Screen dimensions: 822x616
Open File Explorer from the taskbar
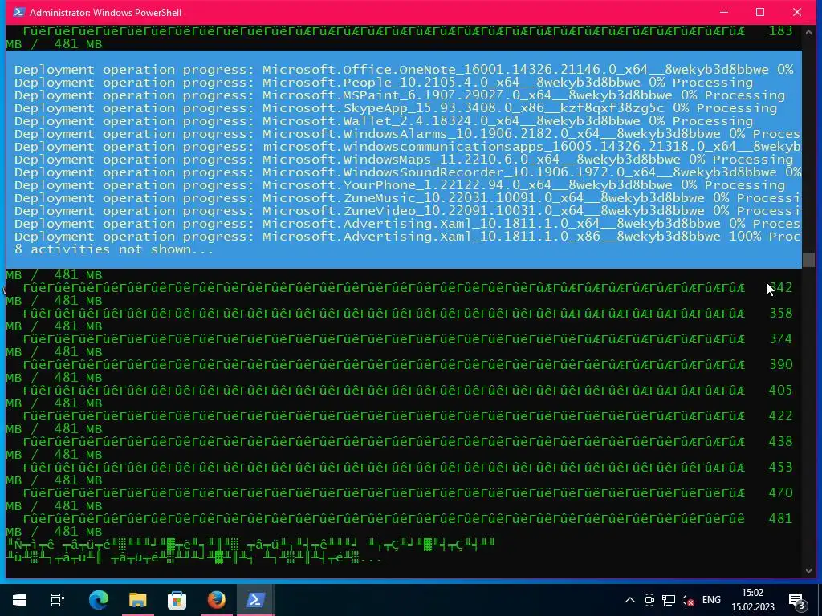(x=138, y=600)
